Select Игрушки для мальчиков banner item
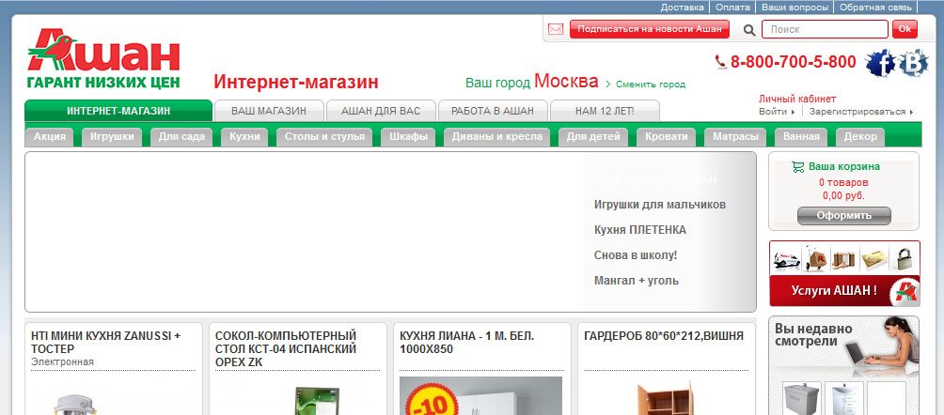The height and width of the screenshot is (415, 944). [660, 205]
